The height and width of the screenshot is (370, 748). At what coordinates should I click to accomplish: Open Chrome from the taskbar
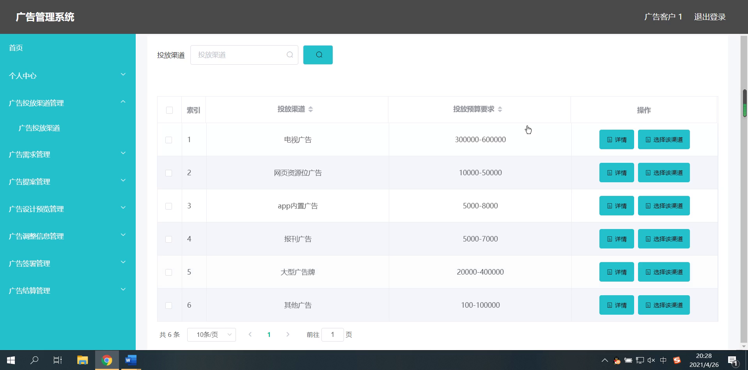[106, 360]
